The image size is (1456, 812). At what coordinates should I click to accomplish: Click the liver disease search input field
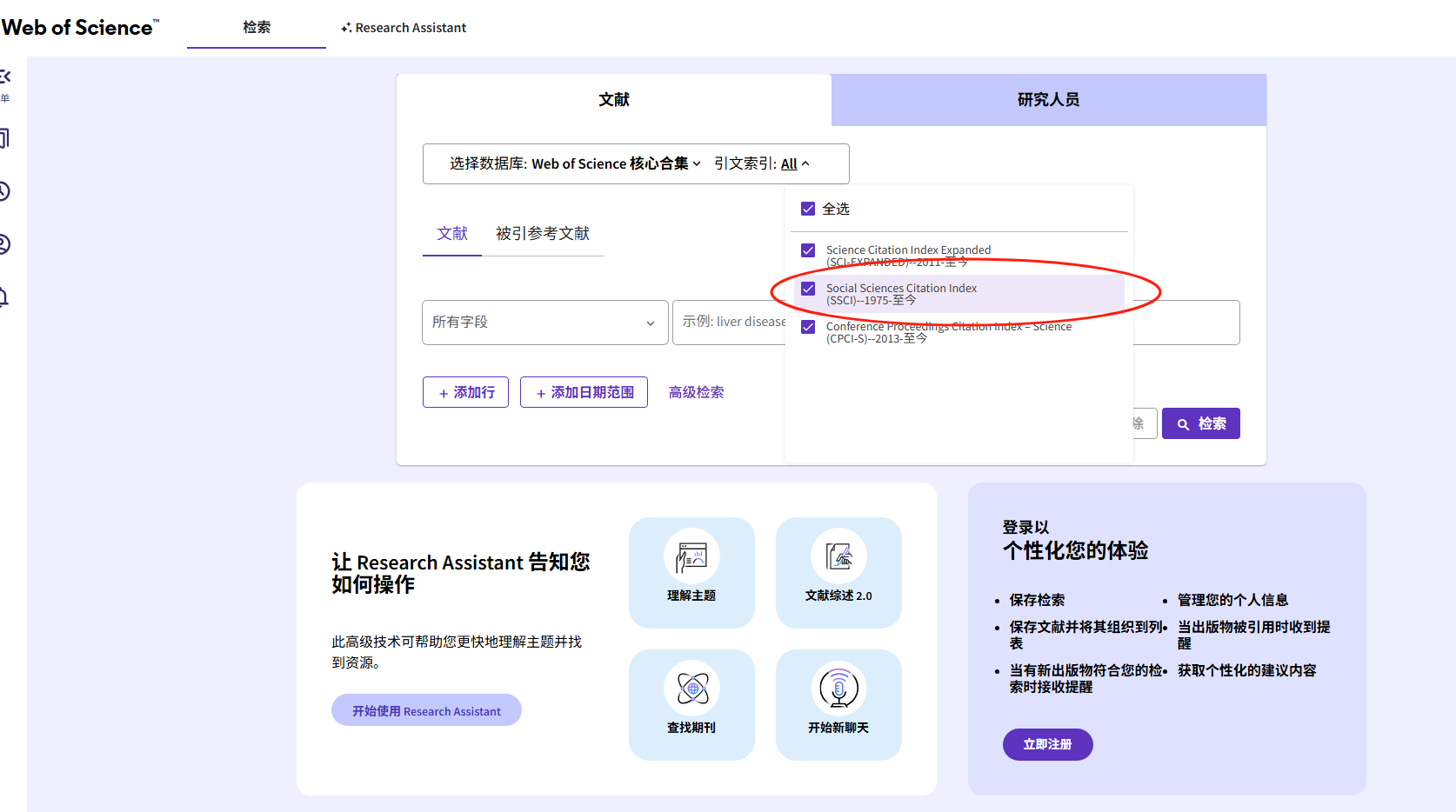[731, 323]
